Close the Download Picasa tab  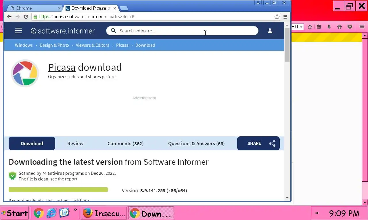click(x=115, y=8)
